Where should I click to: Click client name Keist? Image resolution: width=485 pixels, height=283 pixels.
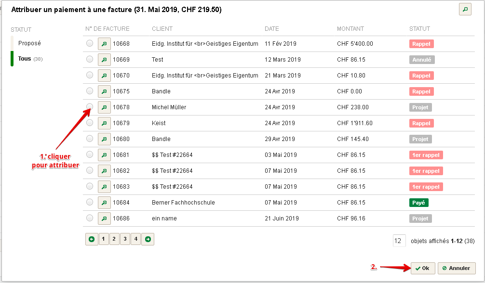pyautogui.click(x=159, y=123)
